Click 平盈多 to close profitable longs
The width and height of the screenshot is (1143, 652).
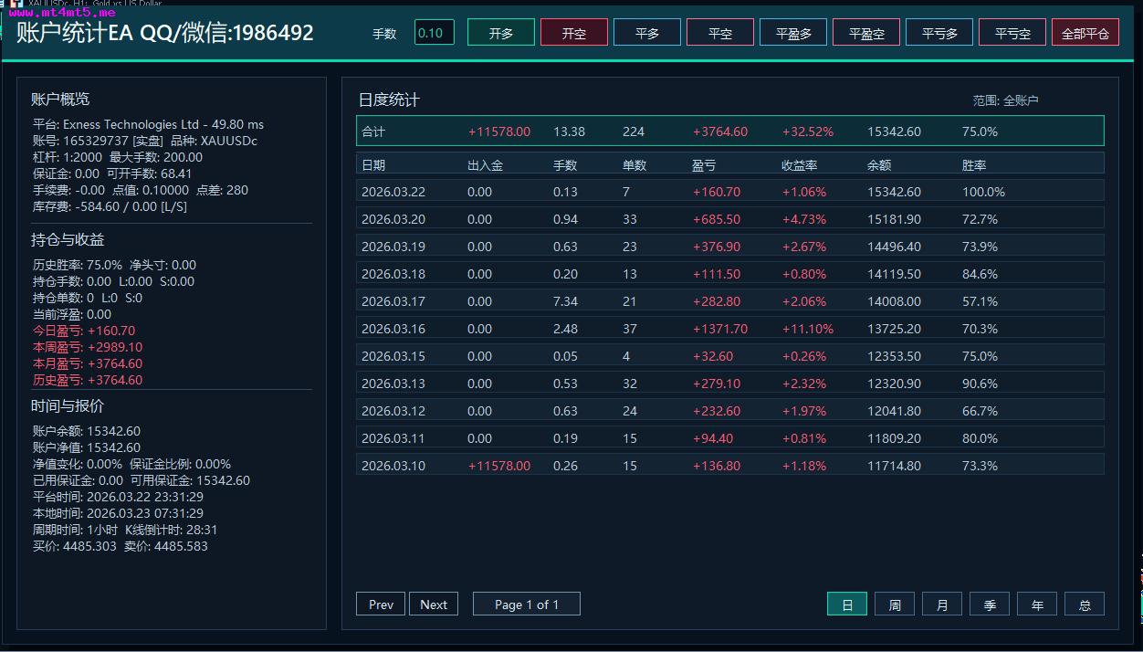(792, 33)
